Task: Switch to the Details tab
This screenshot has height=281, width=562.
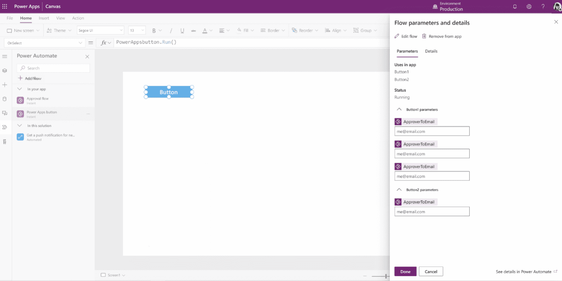Action: coord(431,51)
